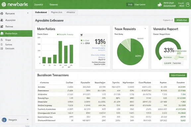This screenshot has height=127, width=191.
Task: Click the "13%" value in the stats box
Action: pyautogui.click(x=100, y=42)
